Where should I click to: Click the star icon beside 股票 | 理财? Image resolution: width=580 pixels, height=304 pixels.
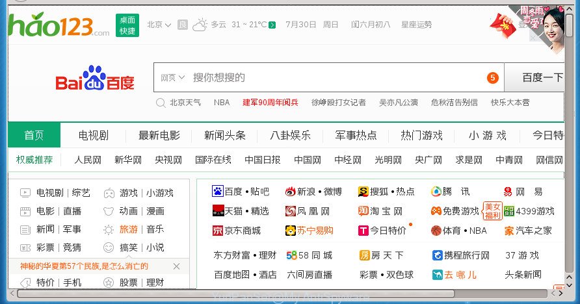109,283
